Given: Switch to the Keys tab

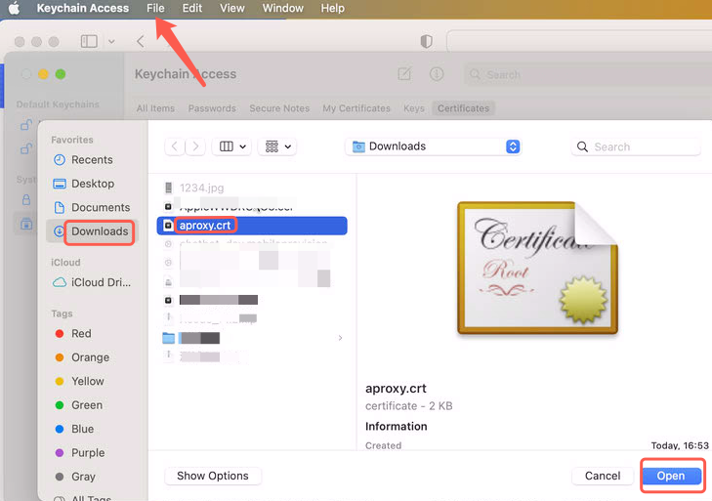Looking at the screenshot, I should click(x=414, y=108).
